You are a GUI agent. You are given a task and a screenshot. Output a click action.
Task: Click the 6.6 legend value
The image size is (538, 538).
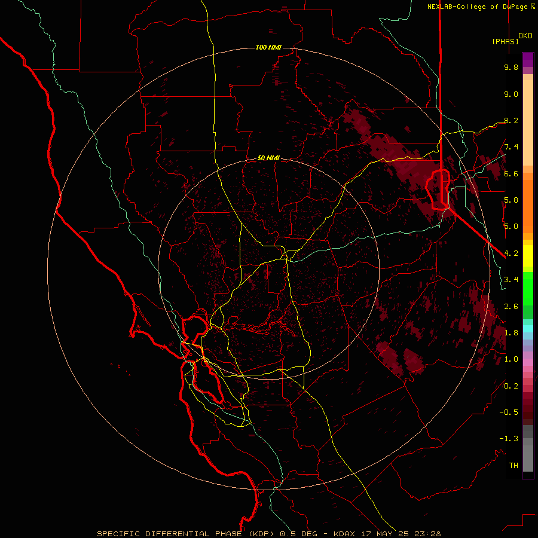click(x=511, y=173)
